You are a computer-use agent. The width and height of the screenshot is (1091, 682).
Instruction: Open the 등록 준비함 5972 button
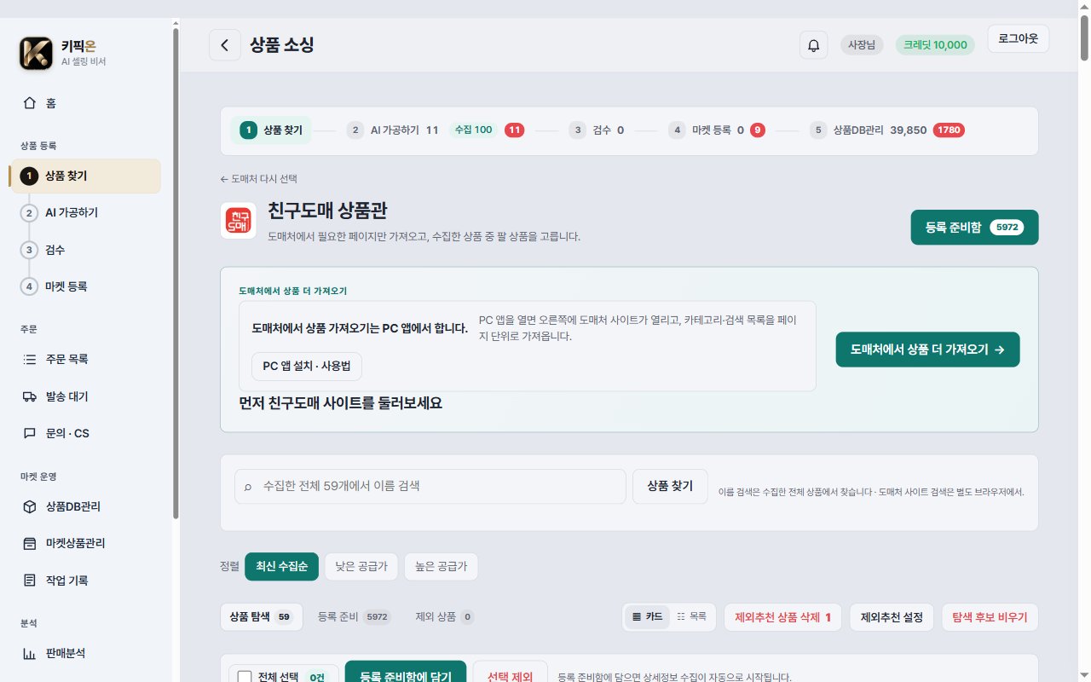point(974,228)
